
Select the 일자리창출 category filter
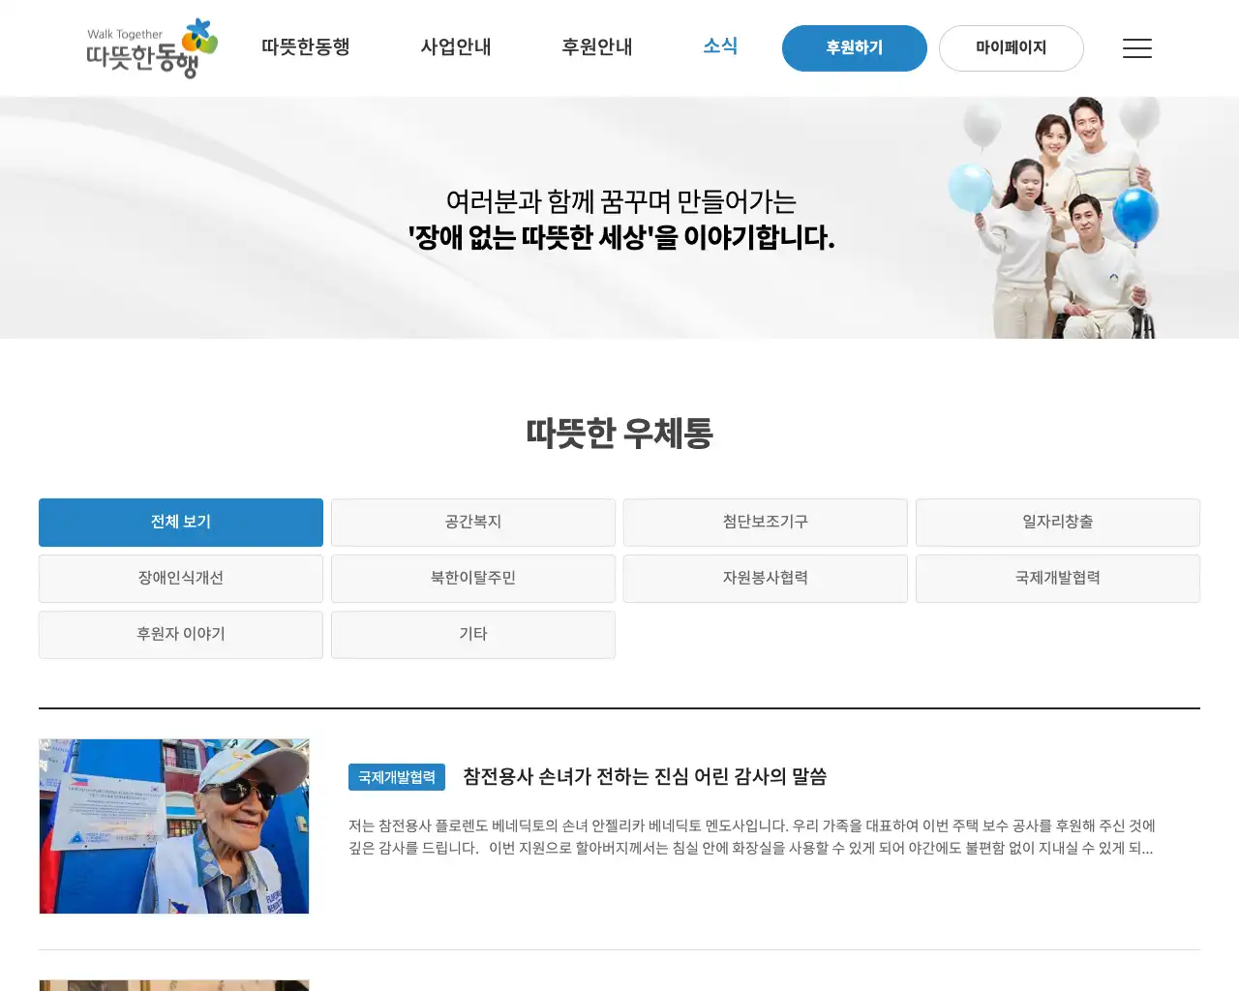(x=1057, y=523)
